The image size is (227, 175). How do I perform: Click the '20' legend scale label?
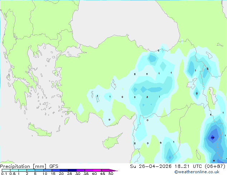pyautogui.click(x=61, y=174)
